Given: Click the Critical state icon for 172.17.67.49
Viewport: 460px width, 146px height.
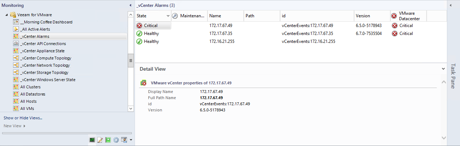Looking at the screenshot, I should 139,26.
